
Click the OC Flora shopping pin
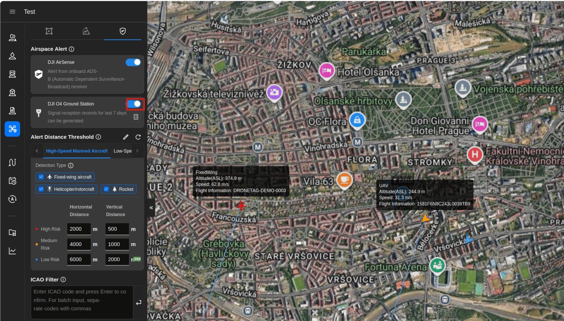tap(357, 120)
